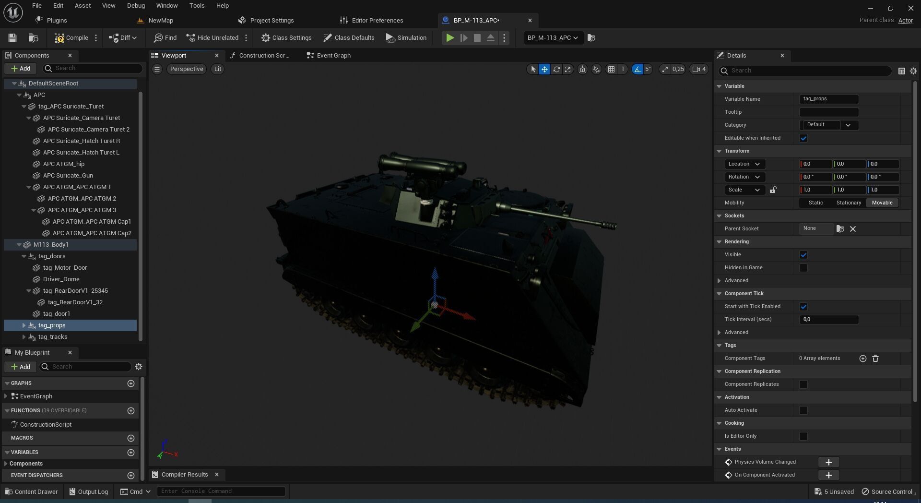The height and width of the screenshot is (503, 921).
Task: Toggle scale snapping icon
Action: 664,69
